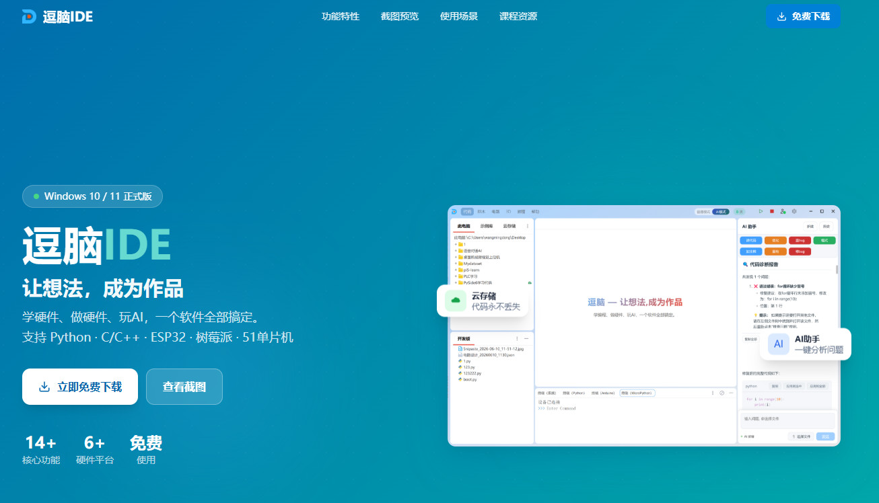Visit the 课程资源 page link
The height and width of the screenshot is (503, 879).
pyautogui.click(x=518, y=17)
